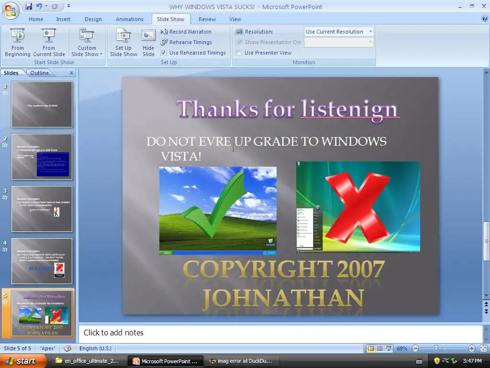The width and height of the screenshot is (490, 368).
Task: Click animation star icon beside slide 3
Action: tap(5, 197)
